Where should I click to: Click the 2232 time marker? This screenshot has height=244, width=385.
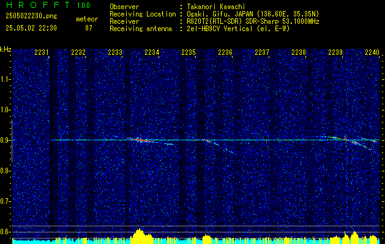click(78, 52)
